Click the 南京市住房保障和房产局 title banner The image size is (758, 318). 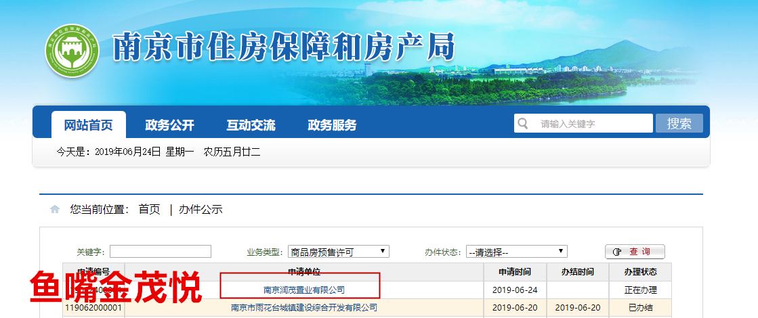284,47
